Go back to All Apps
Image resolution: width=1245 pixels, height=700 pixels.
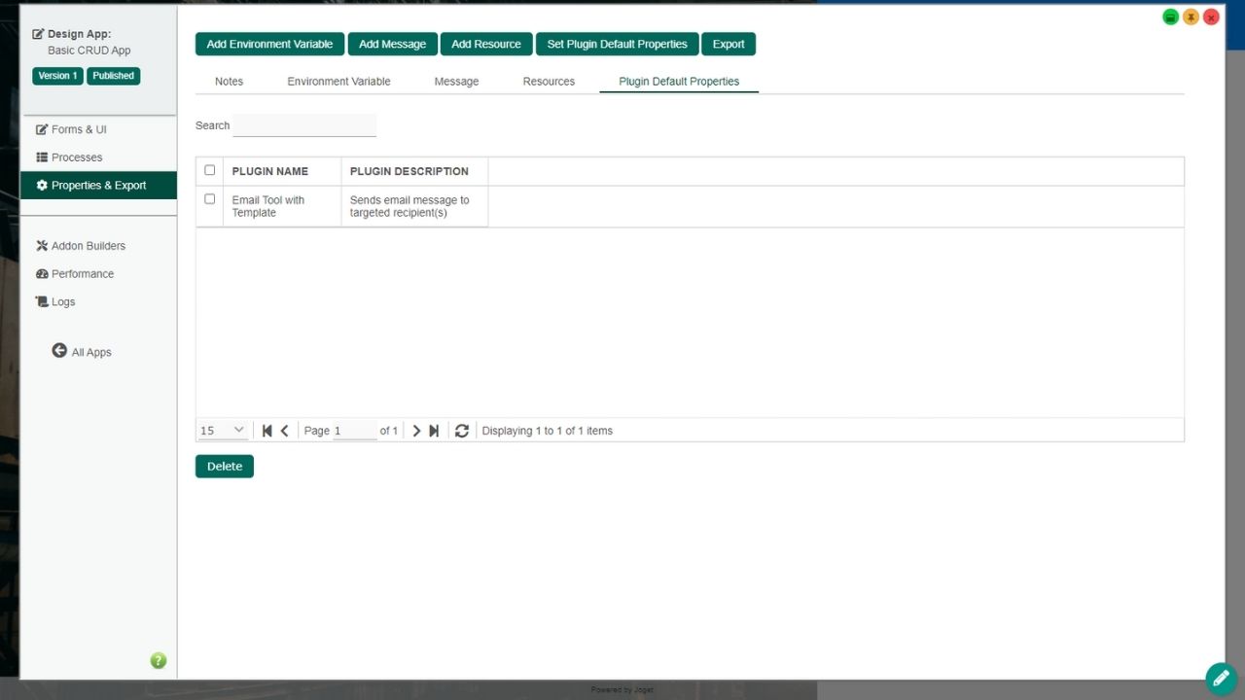82,352
